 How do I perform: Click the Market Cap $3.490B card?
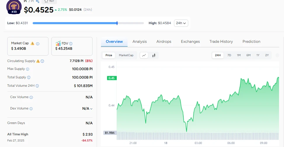28,46
